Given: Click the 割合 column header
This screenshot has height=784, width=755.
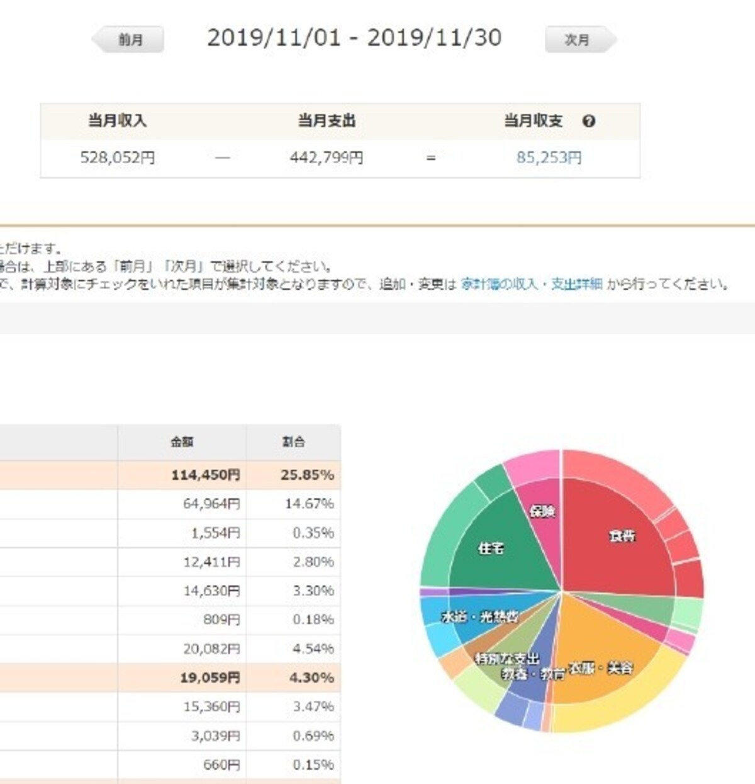Looking at the screenshot, I should click(293, 442).
